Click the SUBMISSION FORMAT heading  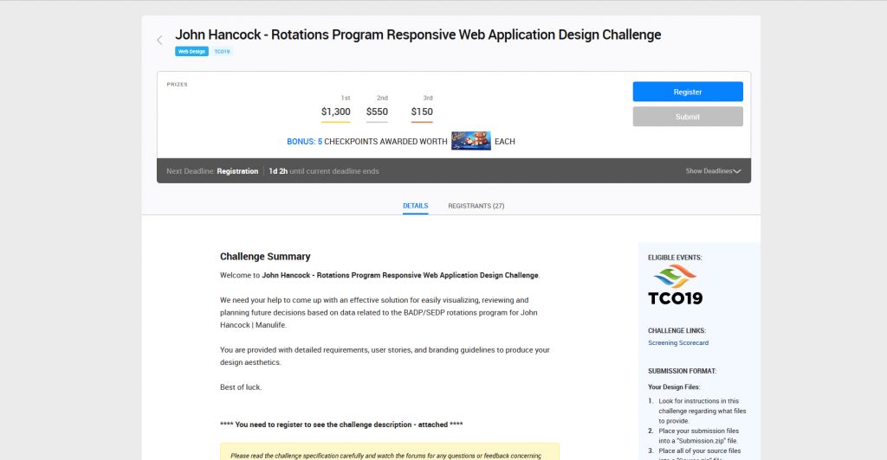click(683, 372)
